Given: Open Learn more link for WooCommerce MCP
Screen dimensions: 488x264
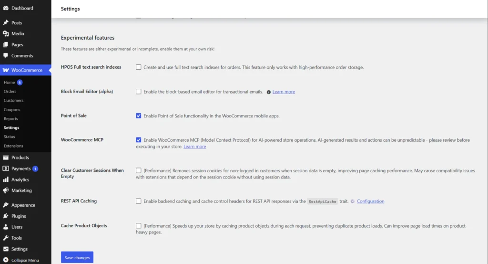Looking at the screenshot, I should pos(195,147).
